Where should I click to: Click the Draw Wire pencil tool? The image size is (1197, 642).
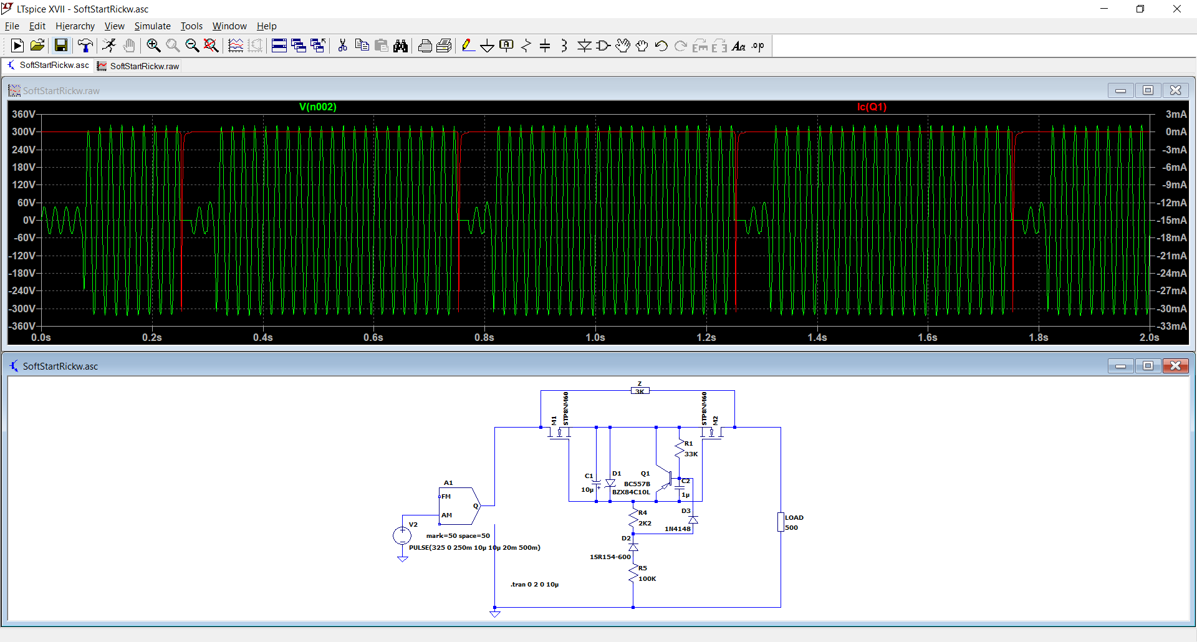468,46
